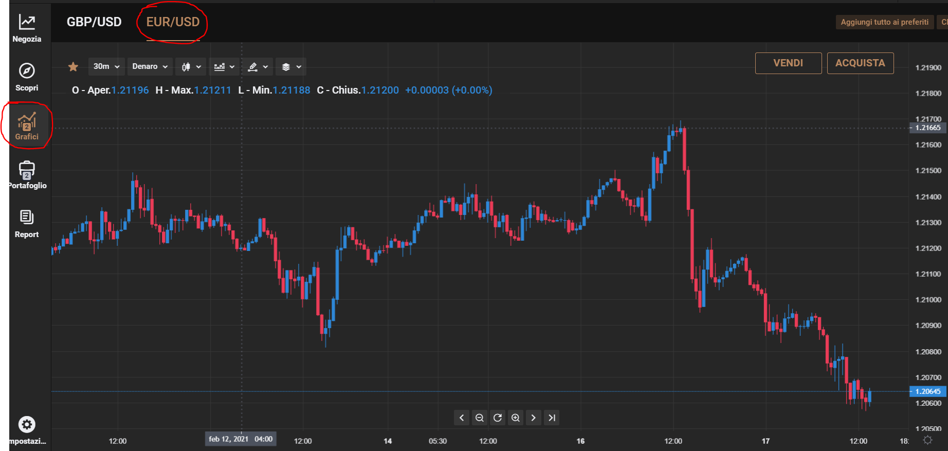948x451 pixels.
Task: Toggle the favorite star for EUR/USD
Action: (73, 66)
